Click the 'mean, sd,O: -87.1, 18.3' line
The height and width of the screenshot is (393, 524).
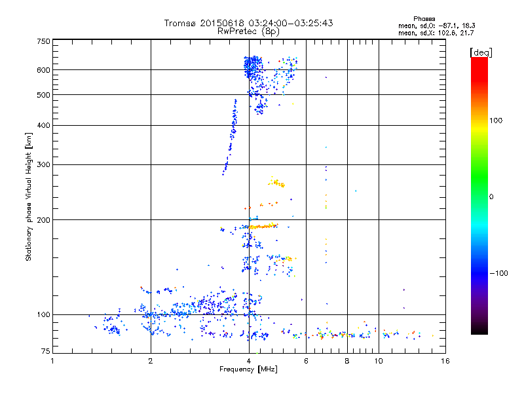click(x=436, y=26)
